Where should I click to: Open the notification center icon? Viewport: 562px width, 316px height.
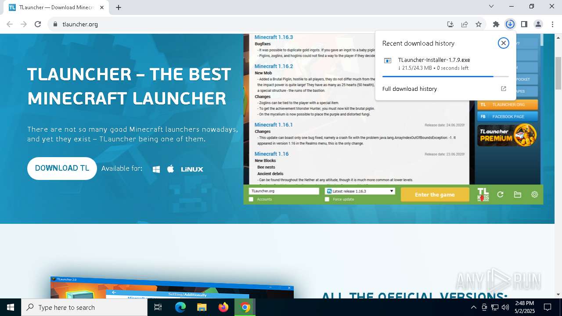pos(548,307)
